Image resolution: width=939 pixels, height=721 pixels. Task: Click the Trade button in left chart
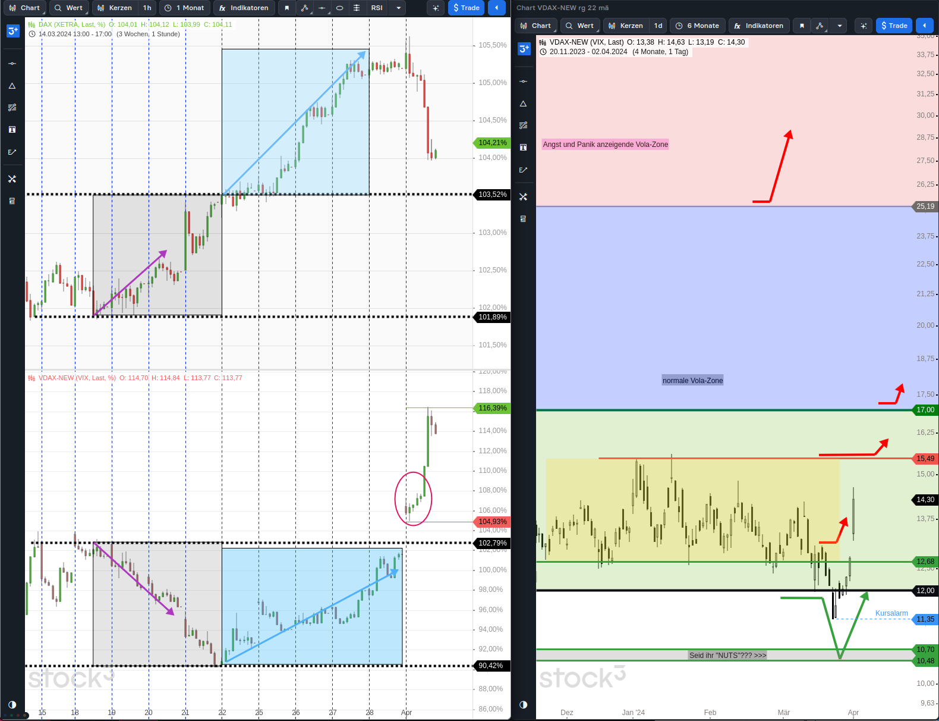click(x=466, y=8)
